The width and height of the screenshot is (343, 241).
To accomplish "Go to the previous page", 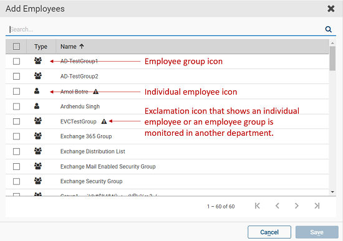I will tap(277, 206).
